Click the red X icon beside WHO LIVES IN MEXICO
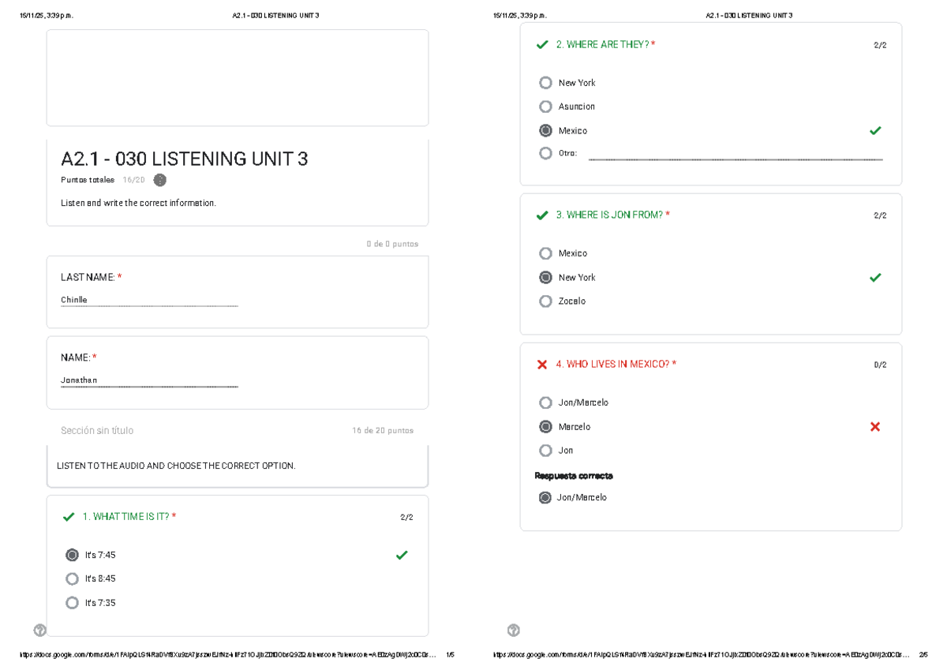 click(x=541, y=364)
